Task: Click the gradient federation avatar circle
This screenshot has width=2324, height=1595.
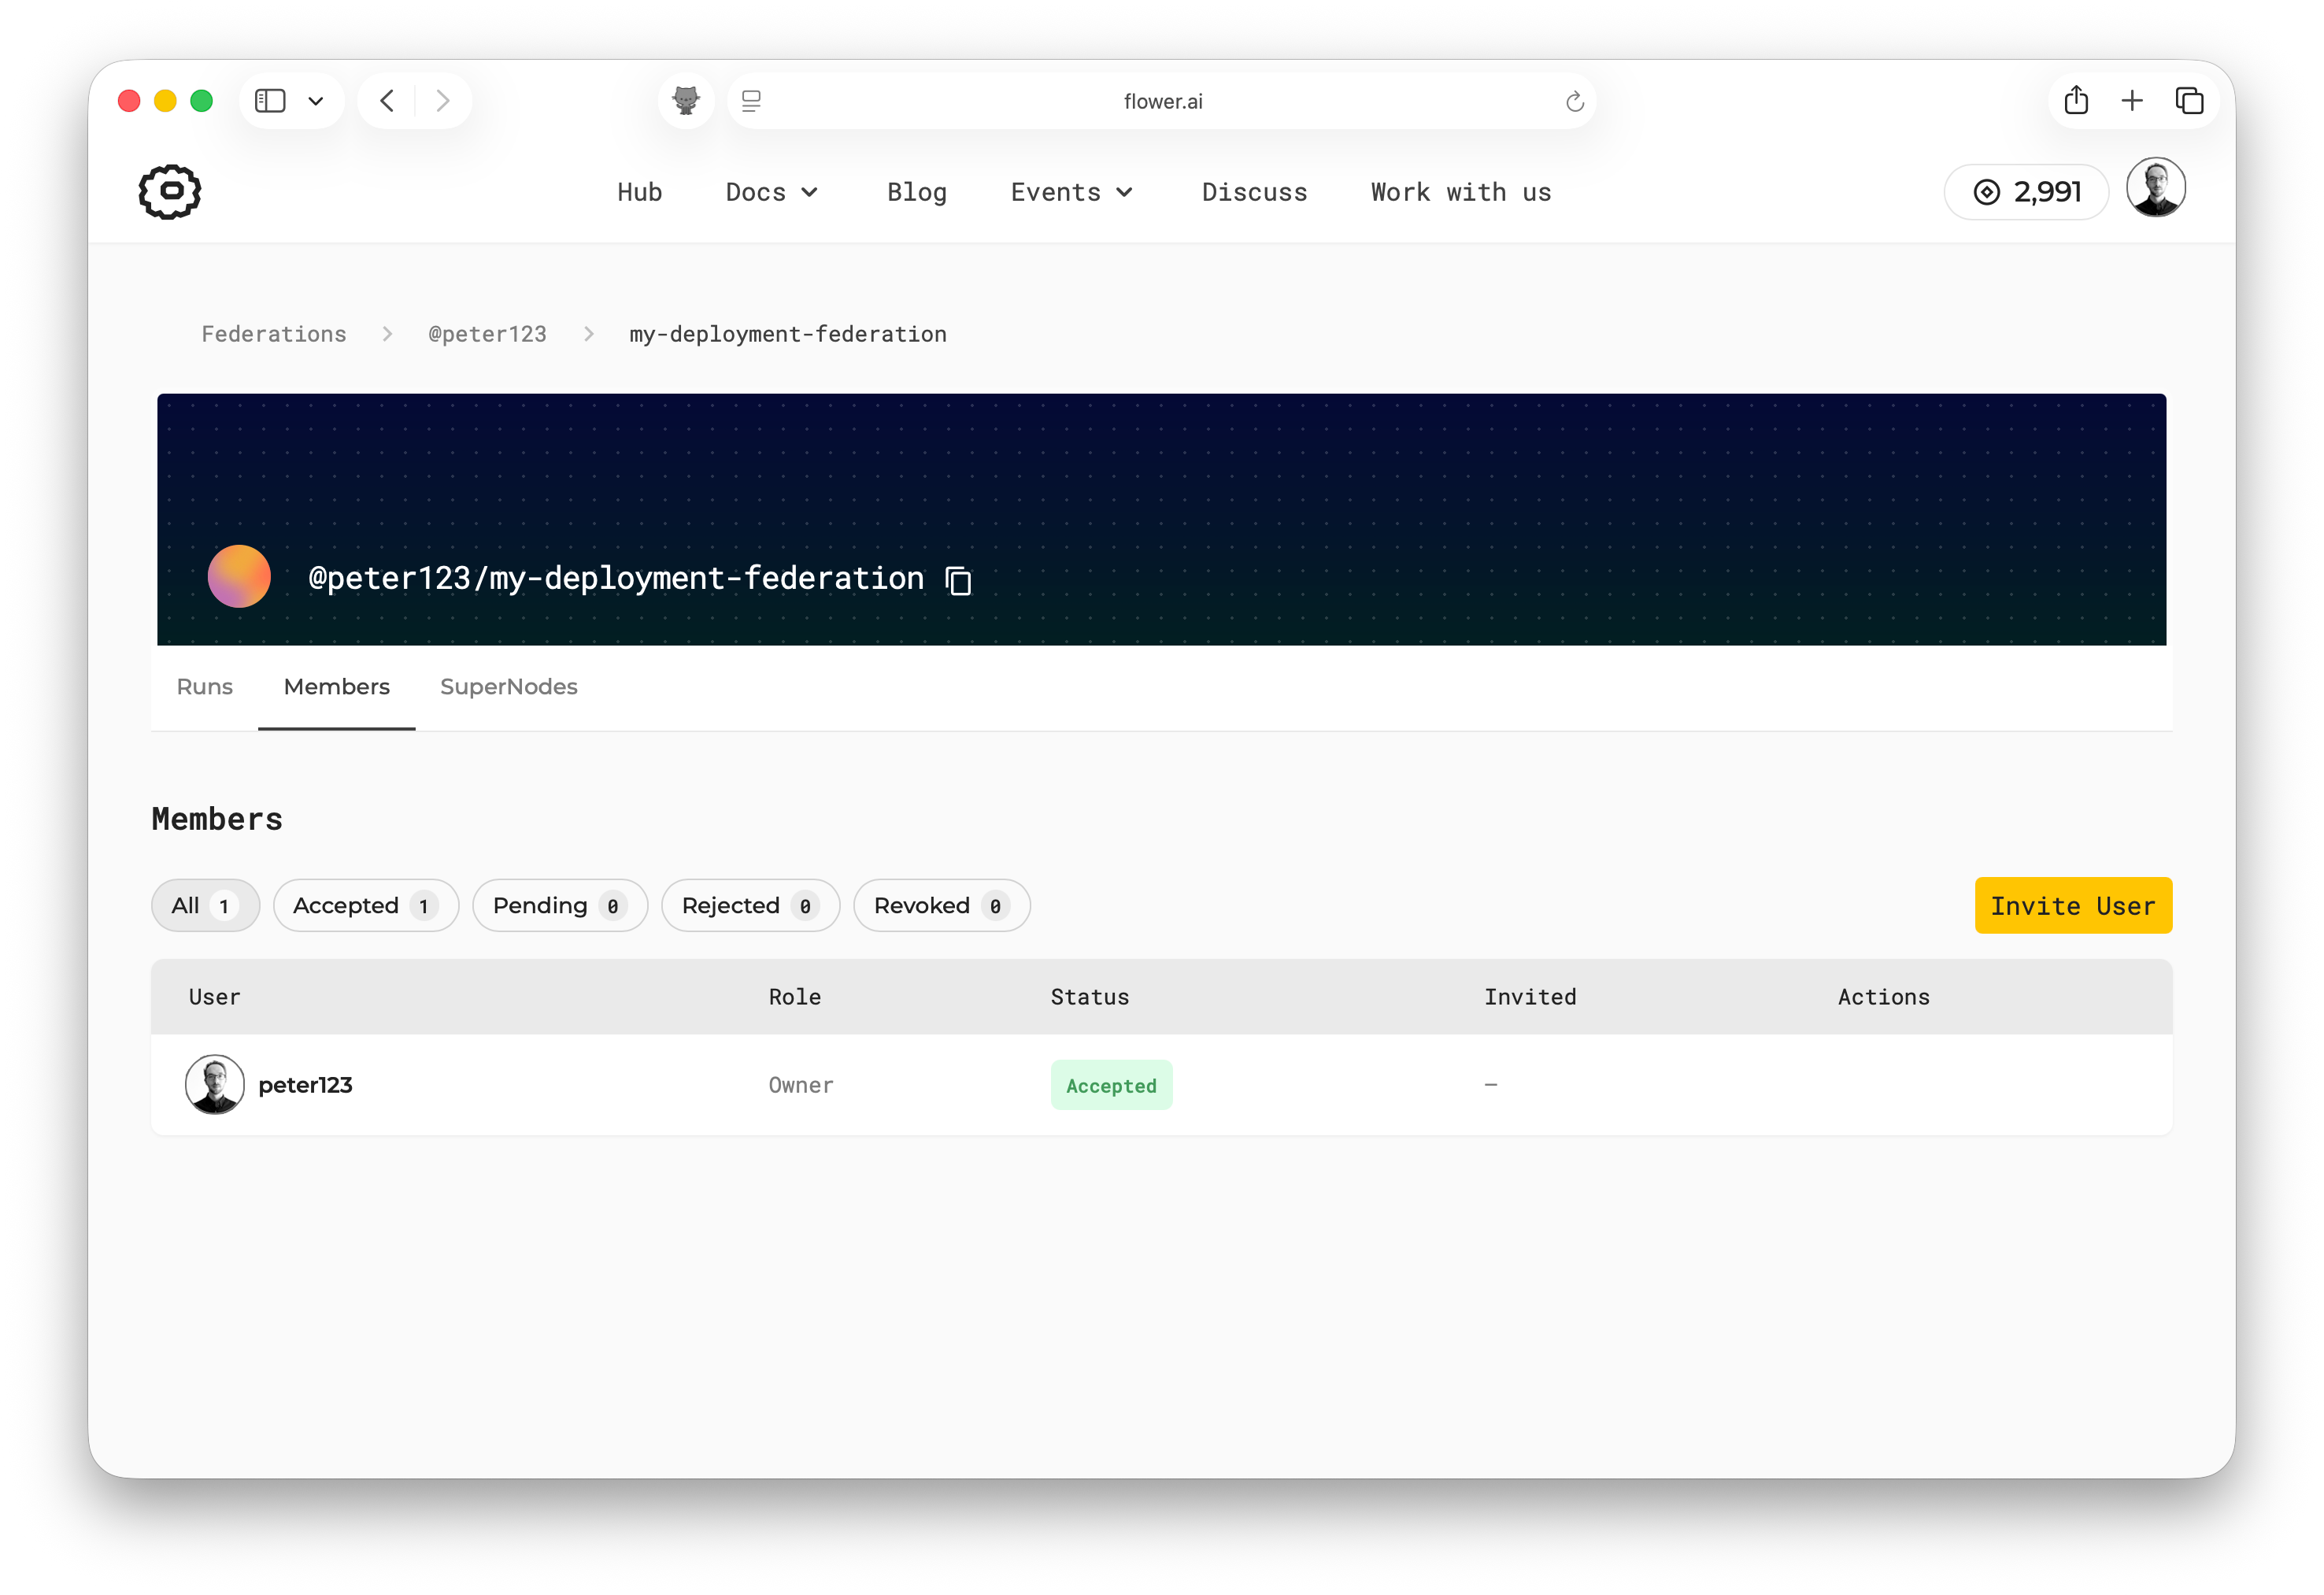Action: pos(239,576)
